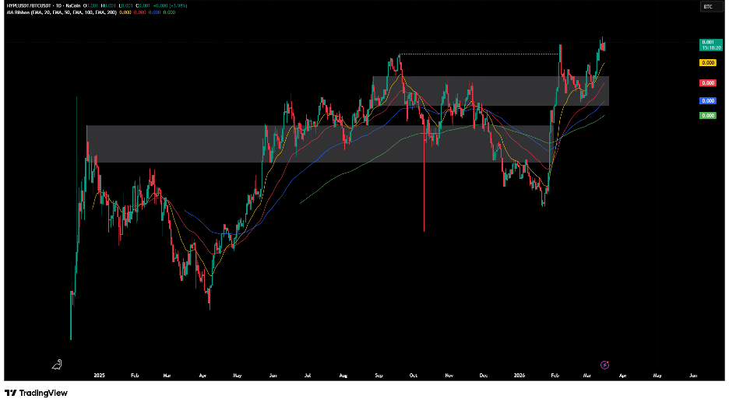Click the Jun label at far right of timeline

pyautogui.click(x=693, y=375)
